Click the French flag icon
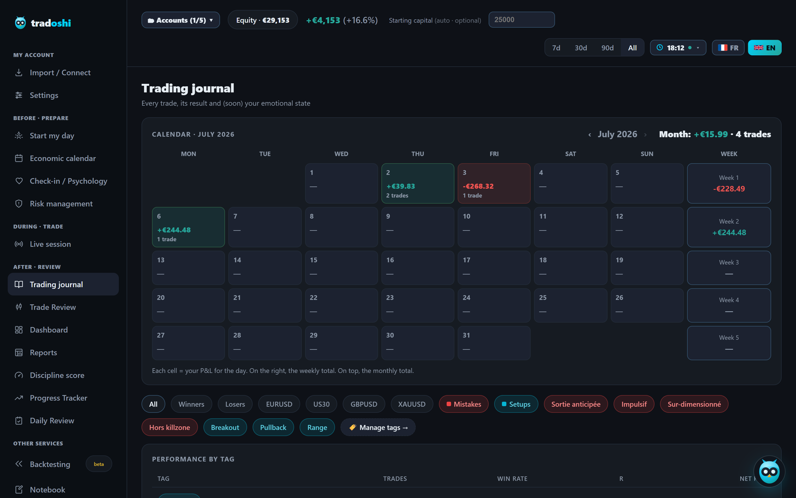This screenshot has height=498, width=796. coord(722,48)
